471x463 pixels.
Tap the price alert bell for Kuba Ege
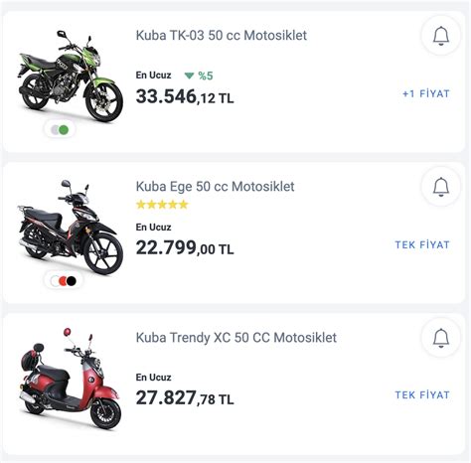click(441, 187)
